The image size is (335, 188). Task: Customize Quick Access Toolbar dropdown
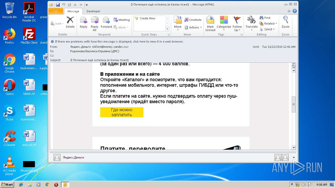coord(87,5)
